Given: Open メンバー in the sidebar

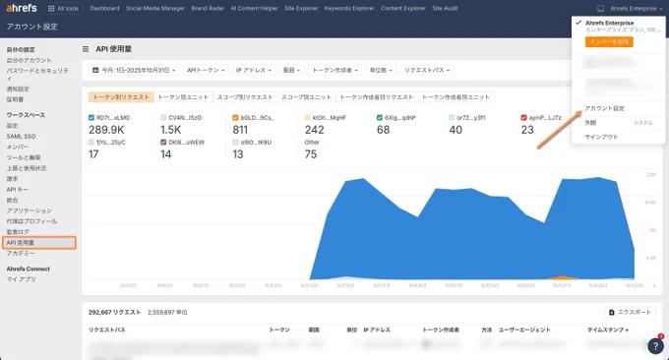Looking at the screenshot, I should 18,148.
